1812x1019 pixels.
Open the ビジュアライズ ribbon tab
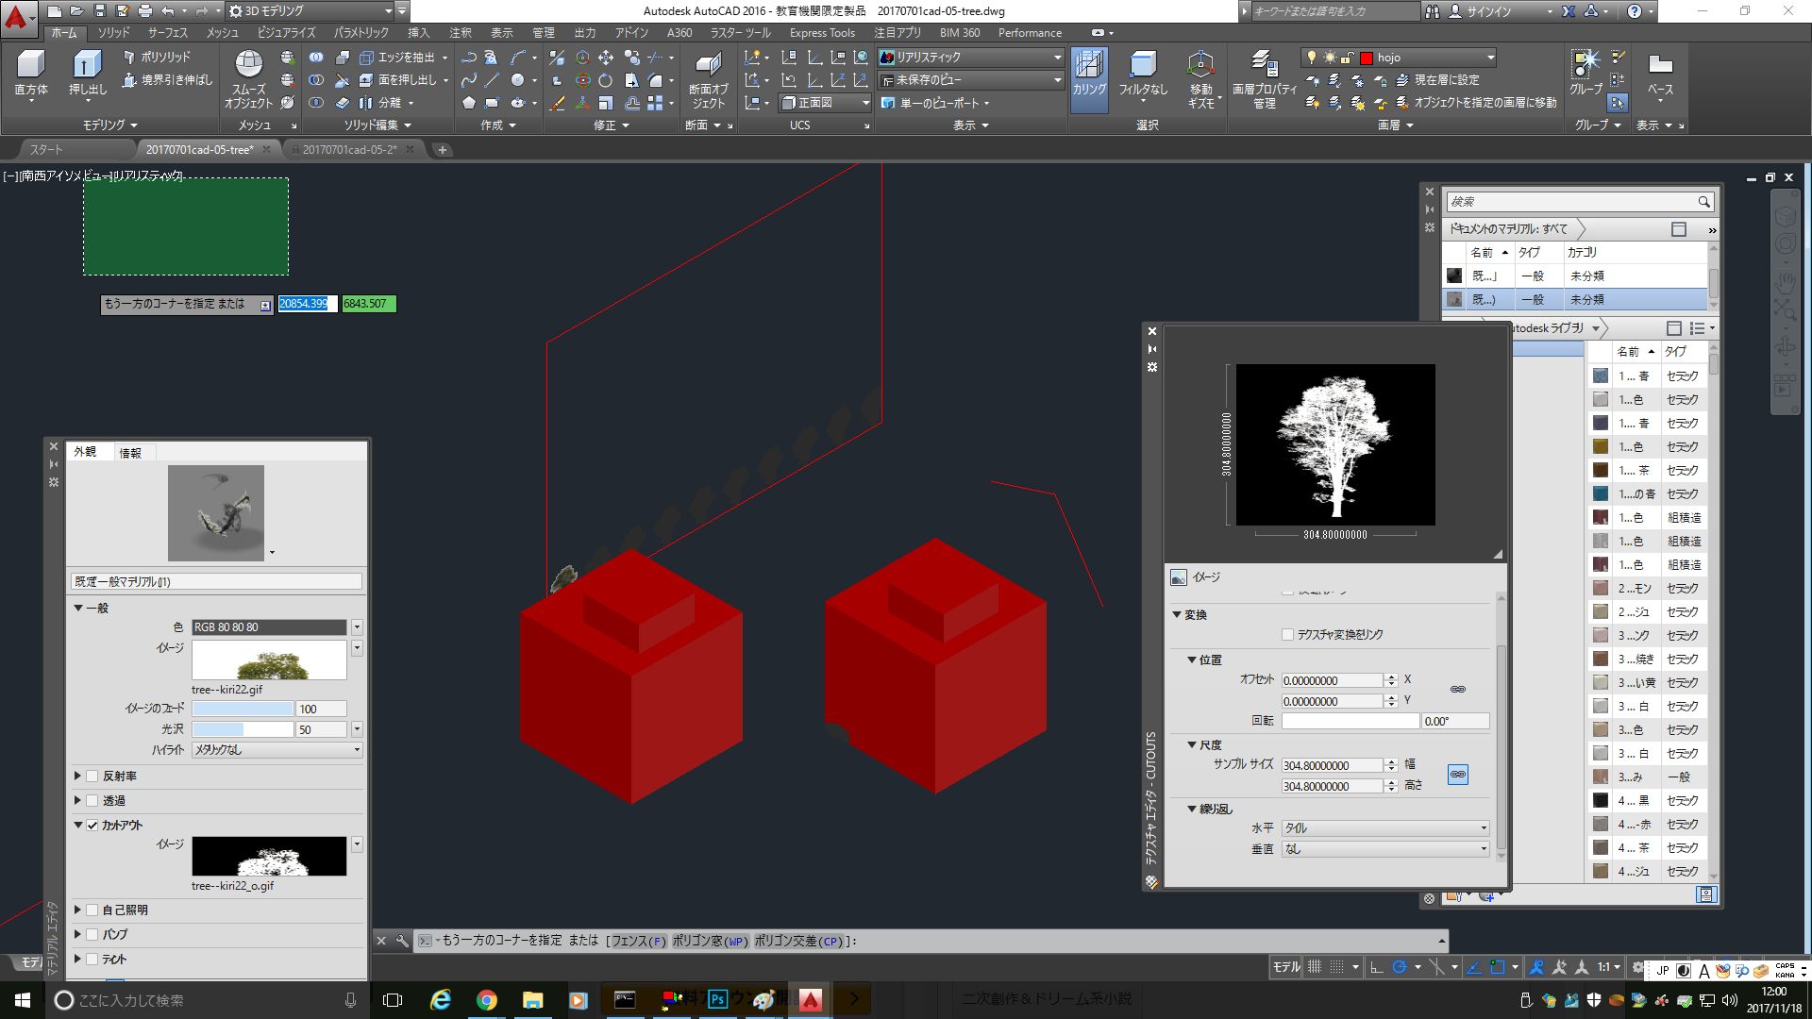point(286,32)
